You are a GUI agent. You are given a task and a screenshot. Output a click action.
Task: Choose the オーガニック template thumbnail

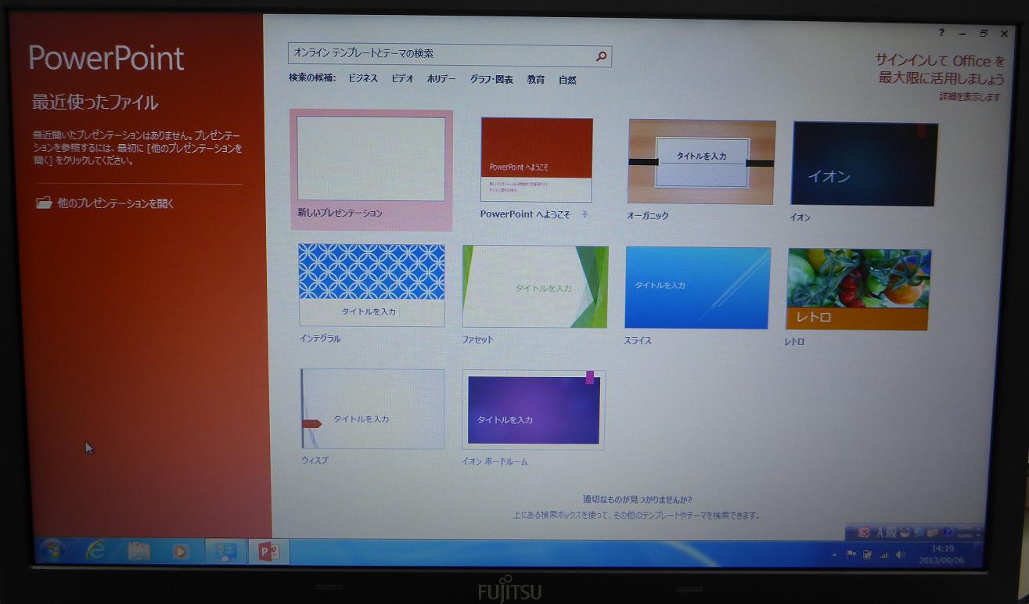(701, 162)
